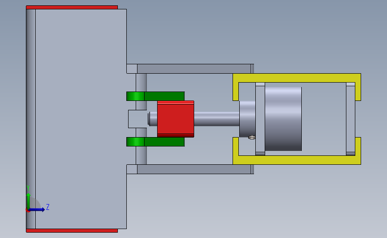
Task: Select the narrow shaded strip on the drum's left edge
Action: [31, 119]
